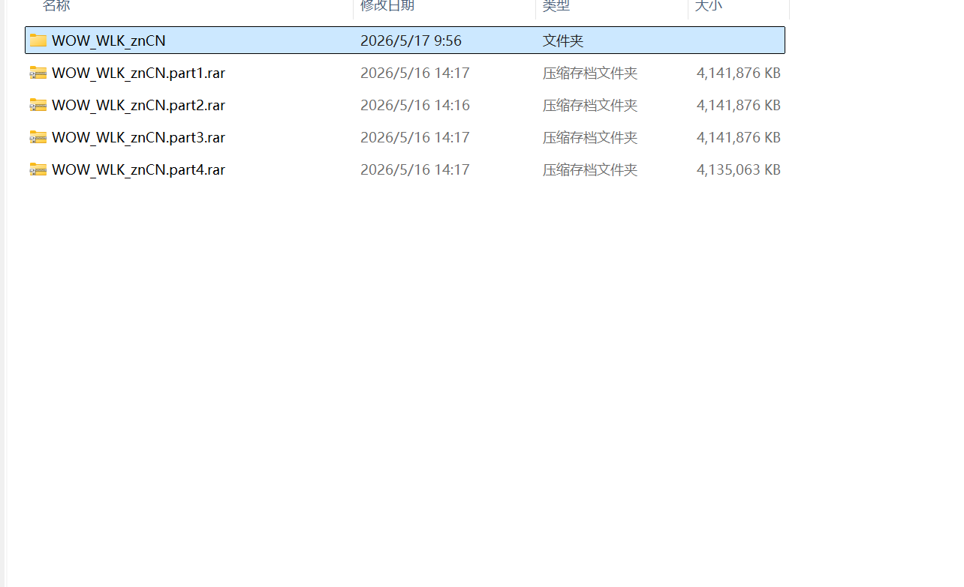Click date 2026/5/16 14:16 of part2.rar
This screenshot has width=964, height=587.
415,105
